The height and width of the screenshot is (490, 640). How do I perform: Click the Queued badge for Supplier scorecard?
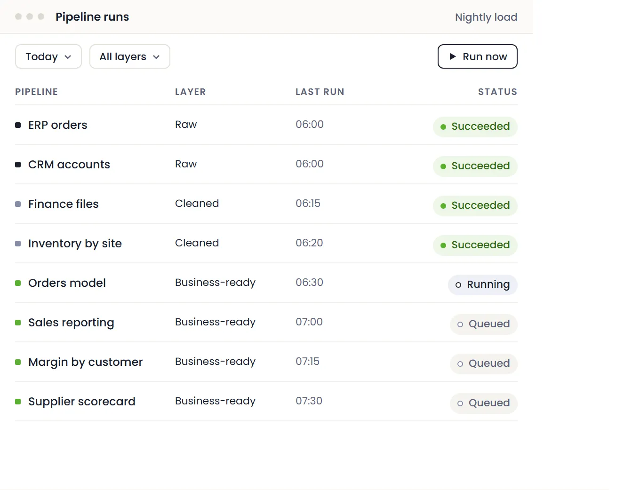point(483,403)
